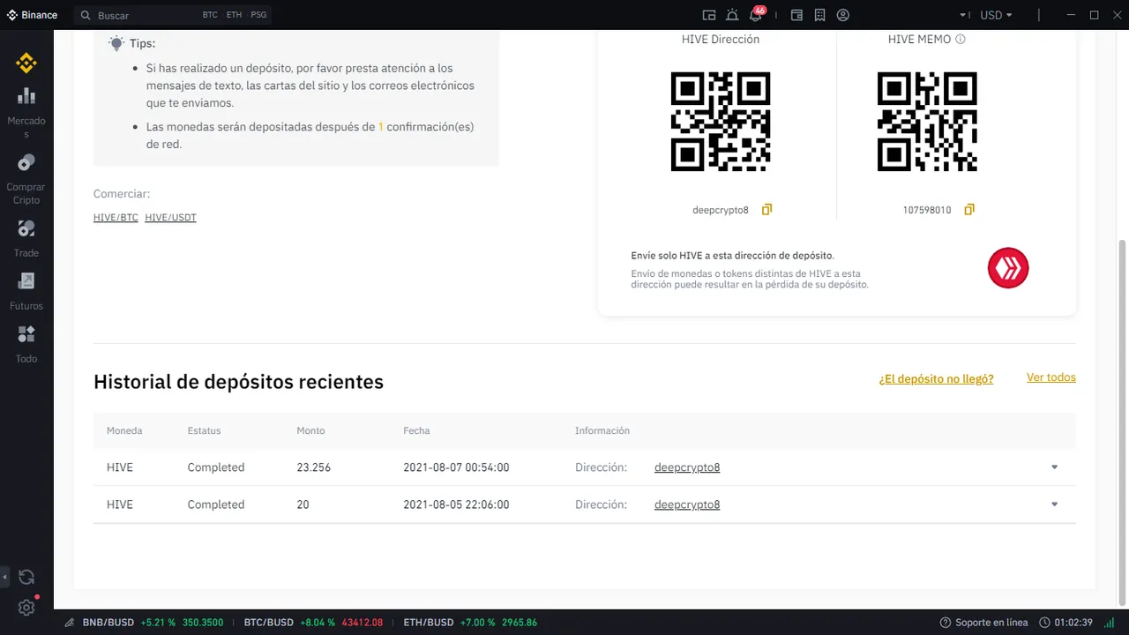Open the orders receipt icon
The width and height of the screenshot is (1129, 635).
click(820, 15)
